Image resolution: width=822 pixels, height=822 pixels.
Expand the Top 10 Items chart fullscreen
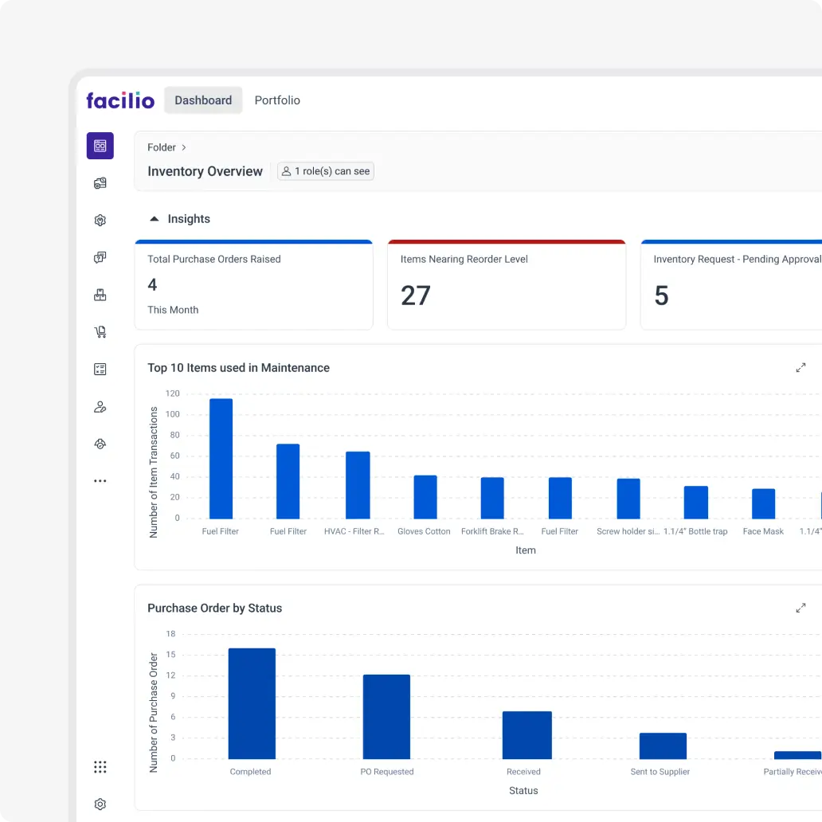tap(800, 368)
